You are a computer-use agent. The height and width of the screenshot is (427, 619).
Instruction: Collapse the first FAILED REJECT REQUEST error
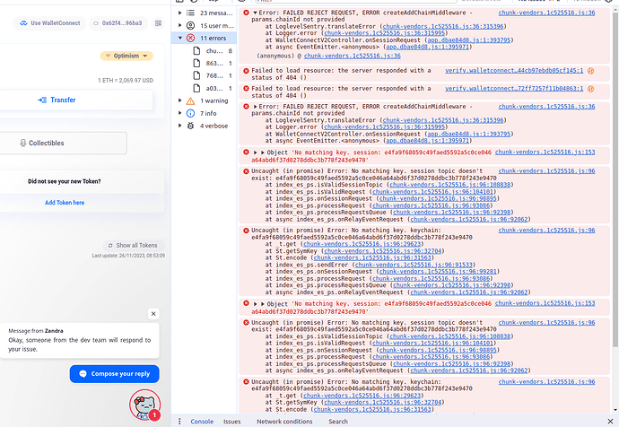click(255, 13)
